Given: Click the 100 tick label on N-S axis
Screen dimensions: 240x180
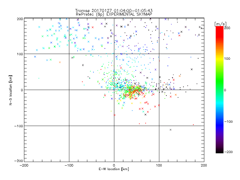Looking at the screenshot, I should pos(20,54).
